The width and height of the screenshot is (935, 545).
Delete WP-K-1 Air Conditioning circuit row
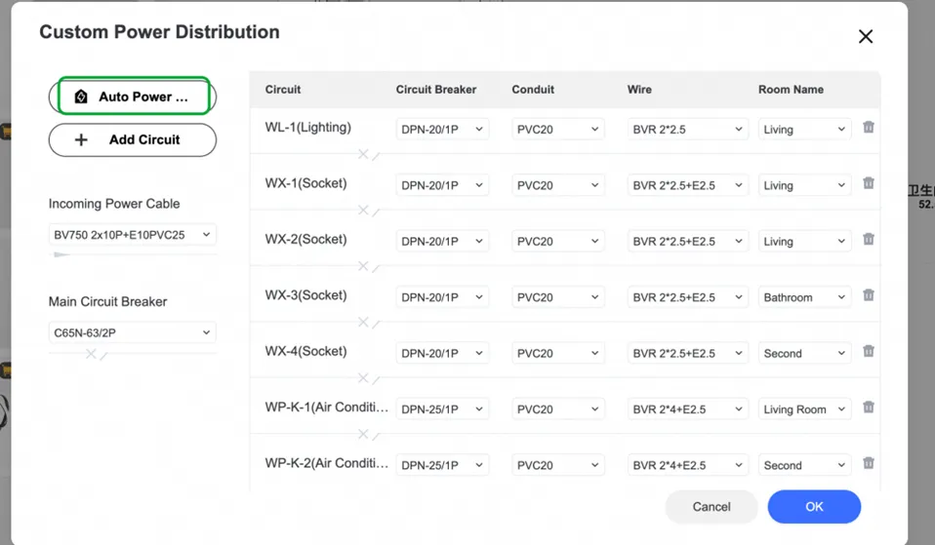(869, 408)
